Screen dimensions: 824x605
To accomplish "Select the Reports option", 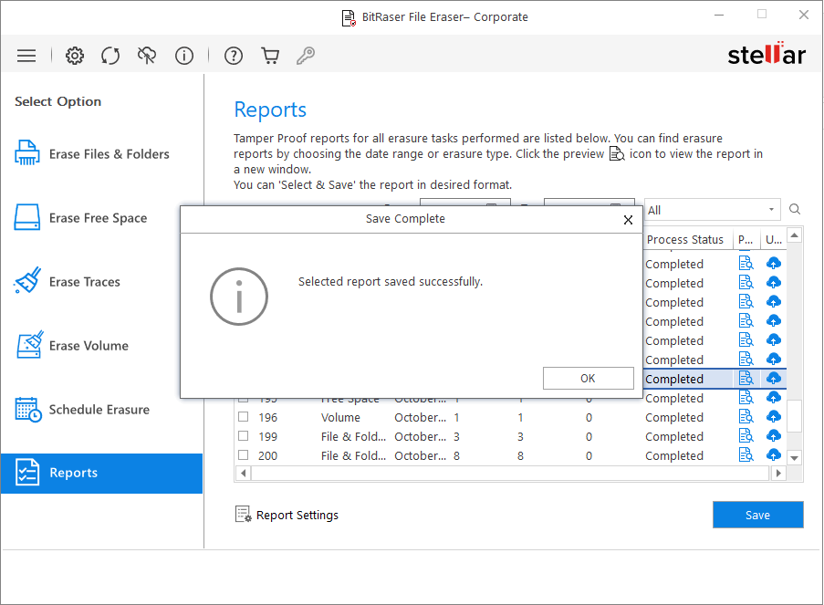I will click(x=101, y=473).
